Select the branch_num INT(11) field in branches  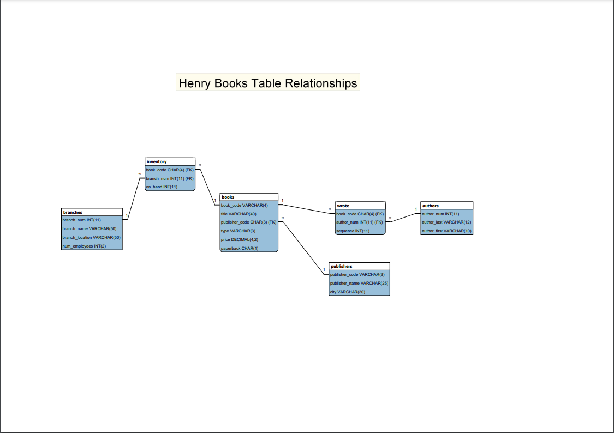click(82, 220)
